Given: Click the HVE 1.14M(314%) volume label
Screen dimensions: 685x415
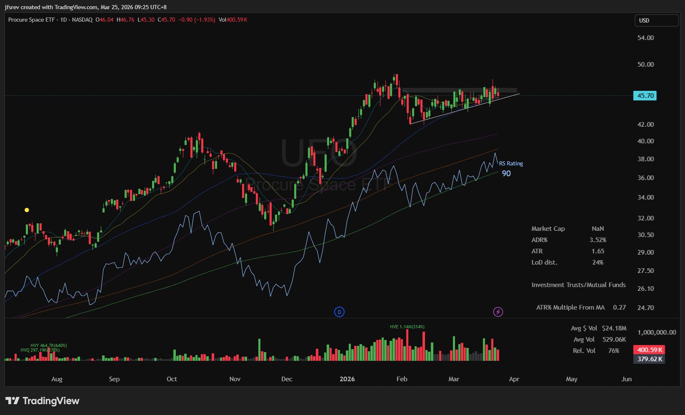Looking at the screenshot, I should 407,327.
